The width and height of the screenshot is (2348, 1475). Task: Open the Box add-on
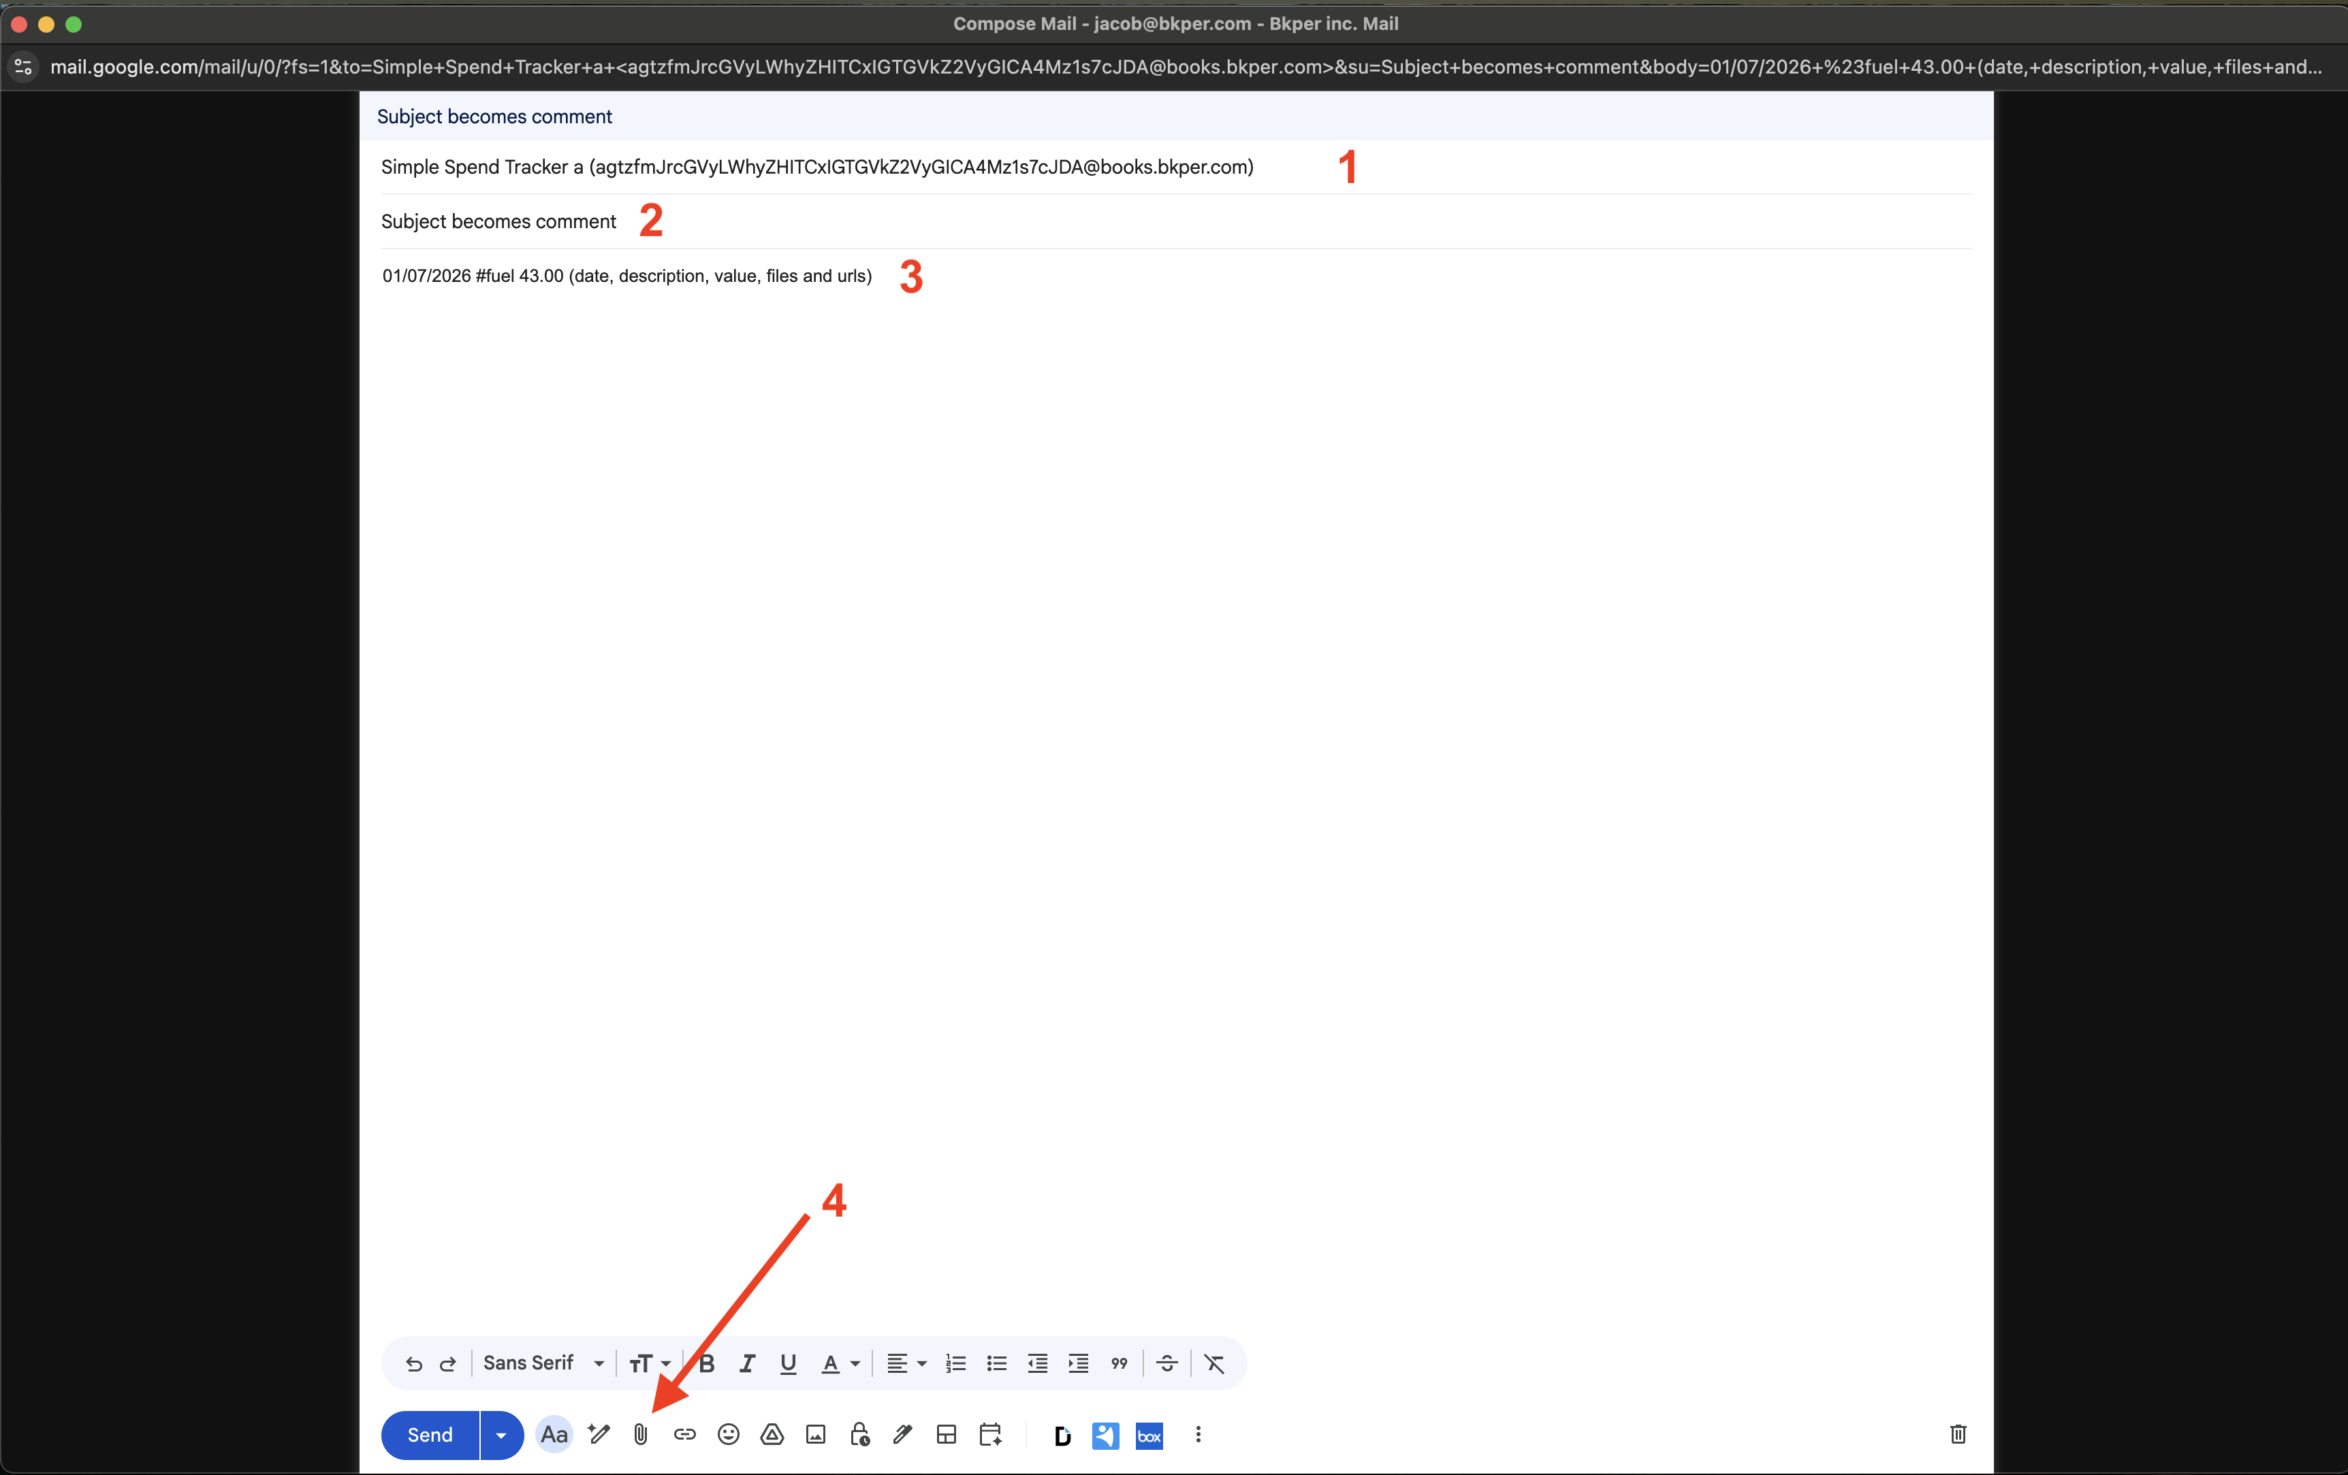click(1149, 1435)
